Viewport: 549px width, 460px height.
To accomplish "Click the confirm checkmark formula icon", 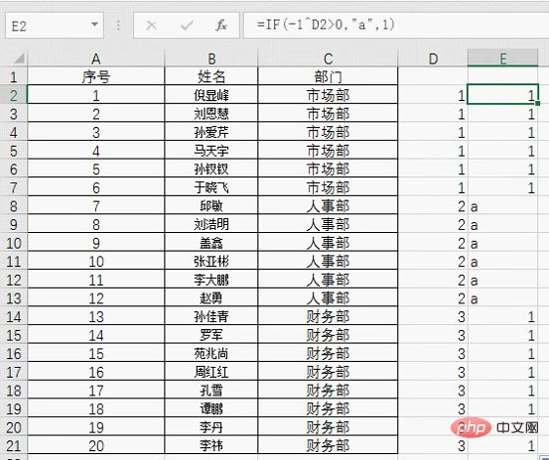I will click(x=187, y=25).
